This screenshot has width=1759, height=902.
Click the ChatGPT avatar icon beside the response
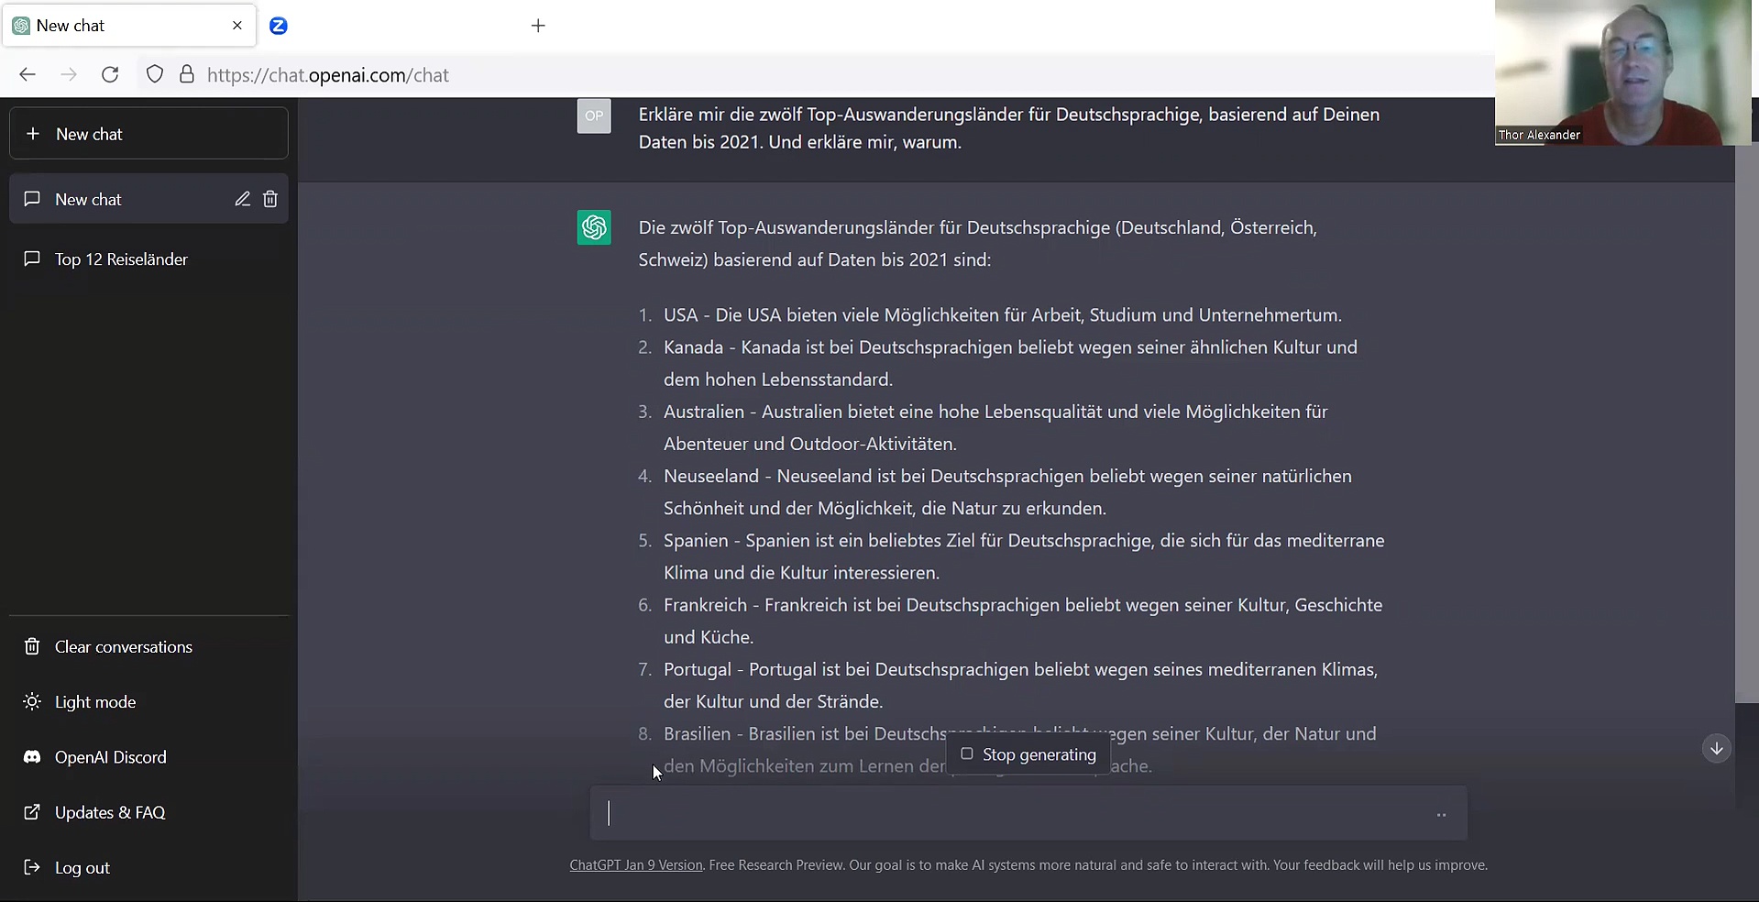tap(594, 227)
